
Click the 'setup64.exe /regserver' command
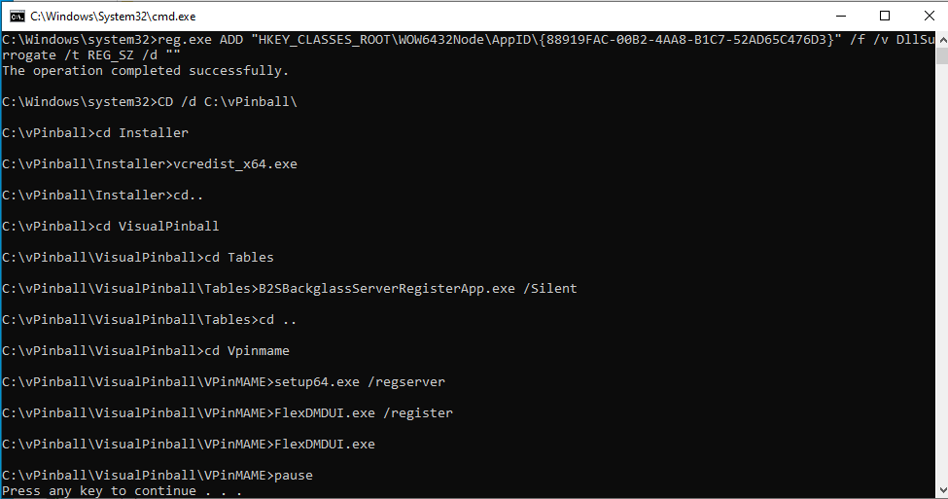point(360,382)
